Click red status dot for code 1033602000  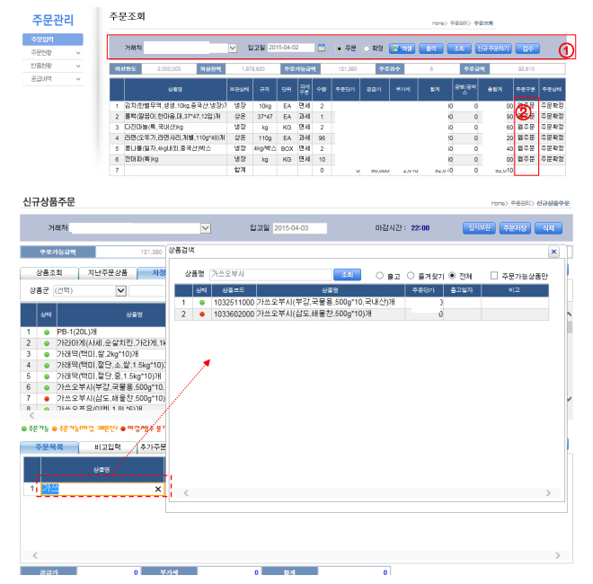coord(202,314)
